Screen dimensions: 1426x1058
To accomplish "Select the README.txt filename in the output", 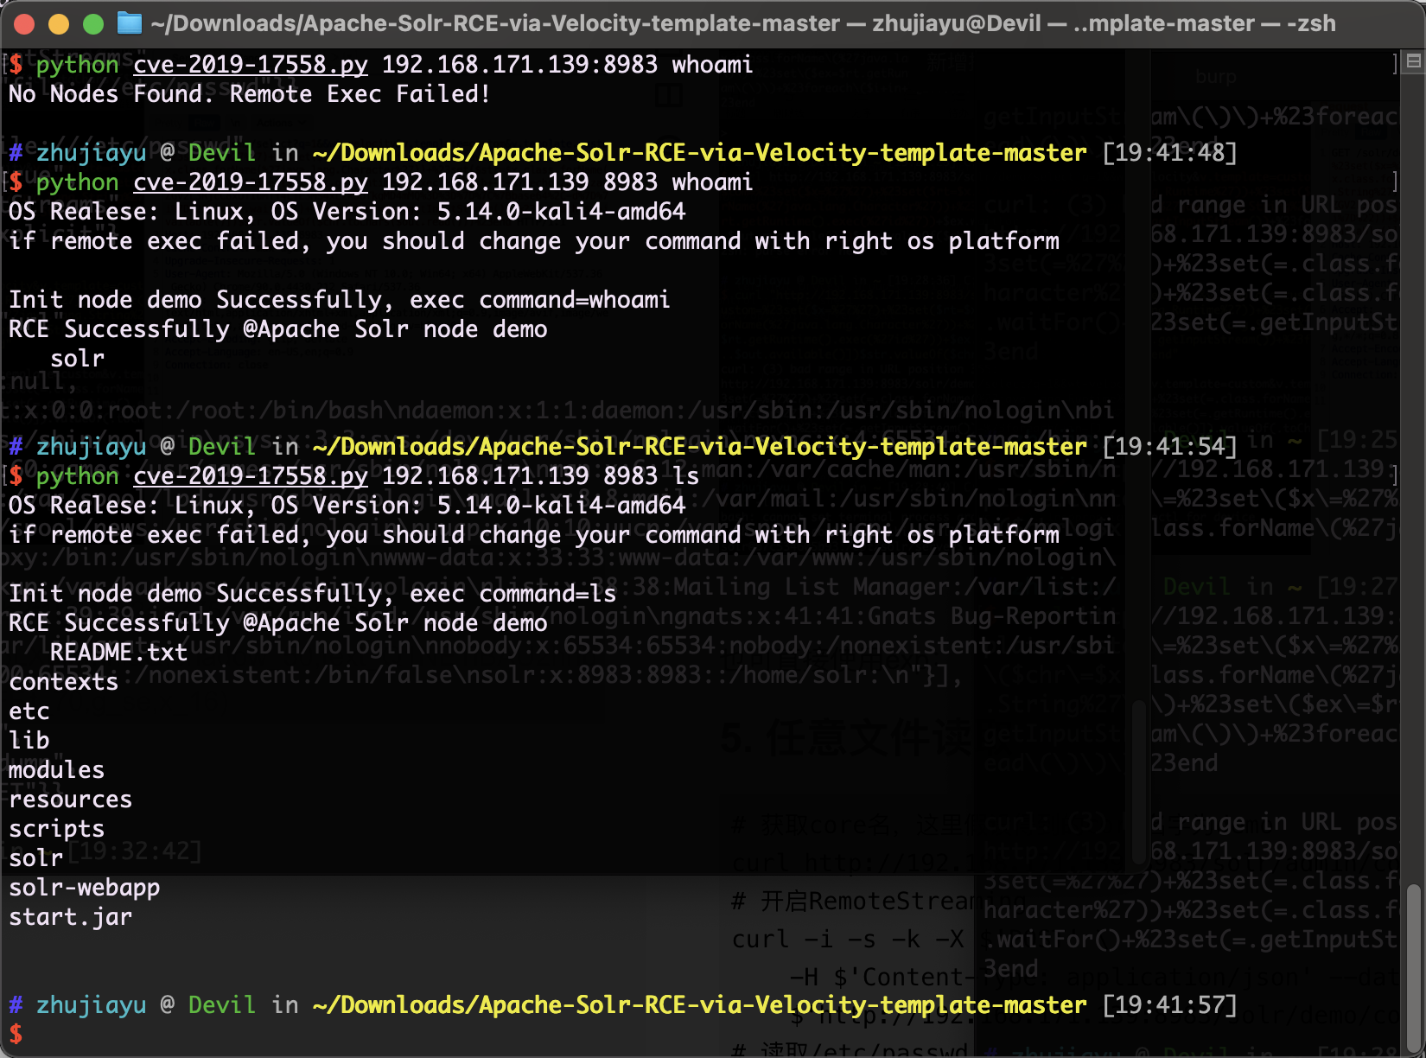I will click(119, 652).
